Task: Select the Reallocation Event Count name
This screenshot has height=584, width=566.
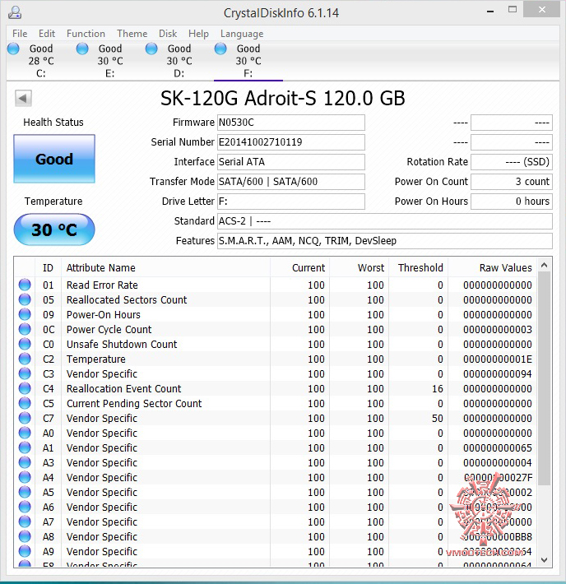Action: point(123,388)
